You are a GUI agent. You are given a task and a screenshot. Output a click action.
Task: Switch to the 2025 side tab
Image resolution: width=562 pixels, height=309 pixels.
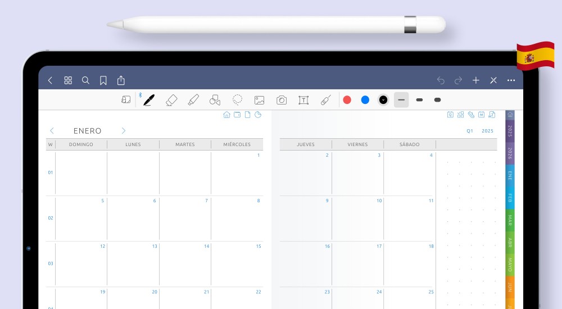[x=510, y=131]
